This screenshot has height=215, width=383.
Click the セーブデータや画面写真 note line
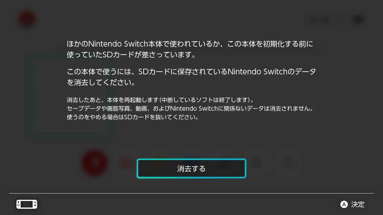(x=190, y=108)
